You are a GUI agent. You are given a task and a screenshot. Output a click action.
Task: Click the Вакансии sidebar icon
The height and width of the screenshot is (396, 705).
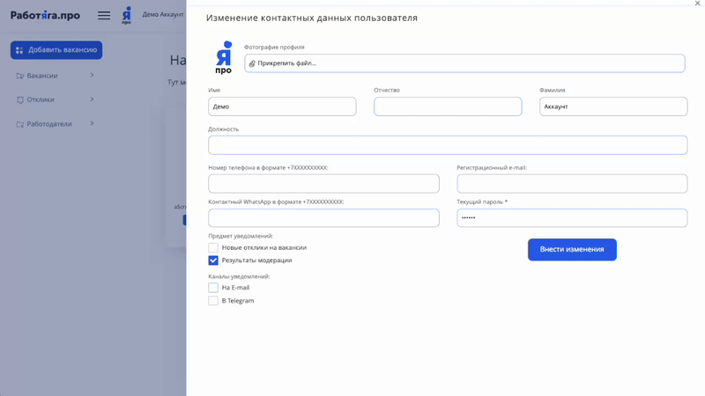coord(20,76)
